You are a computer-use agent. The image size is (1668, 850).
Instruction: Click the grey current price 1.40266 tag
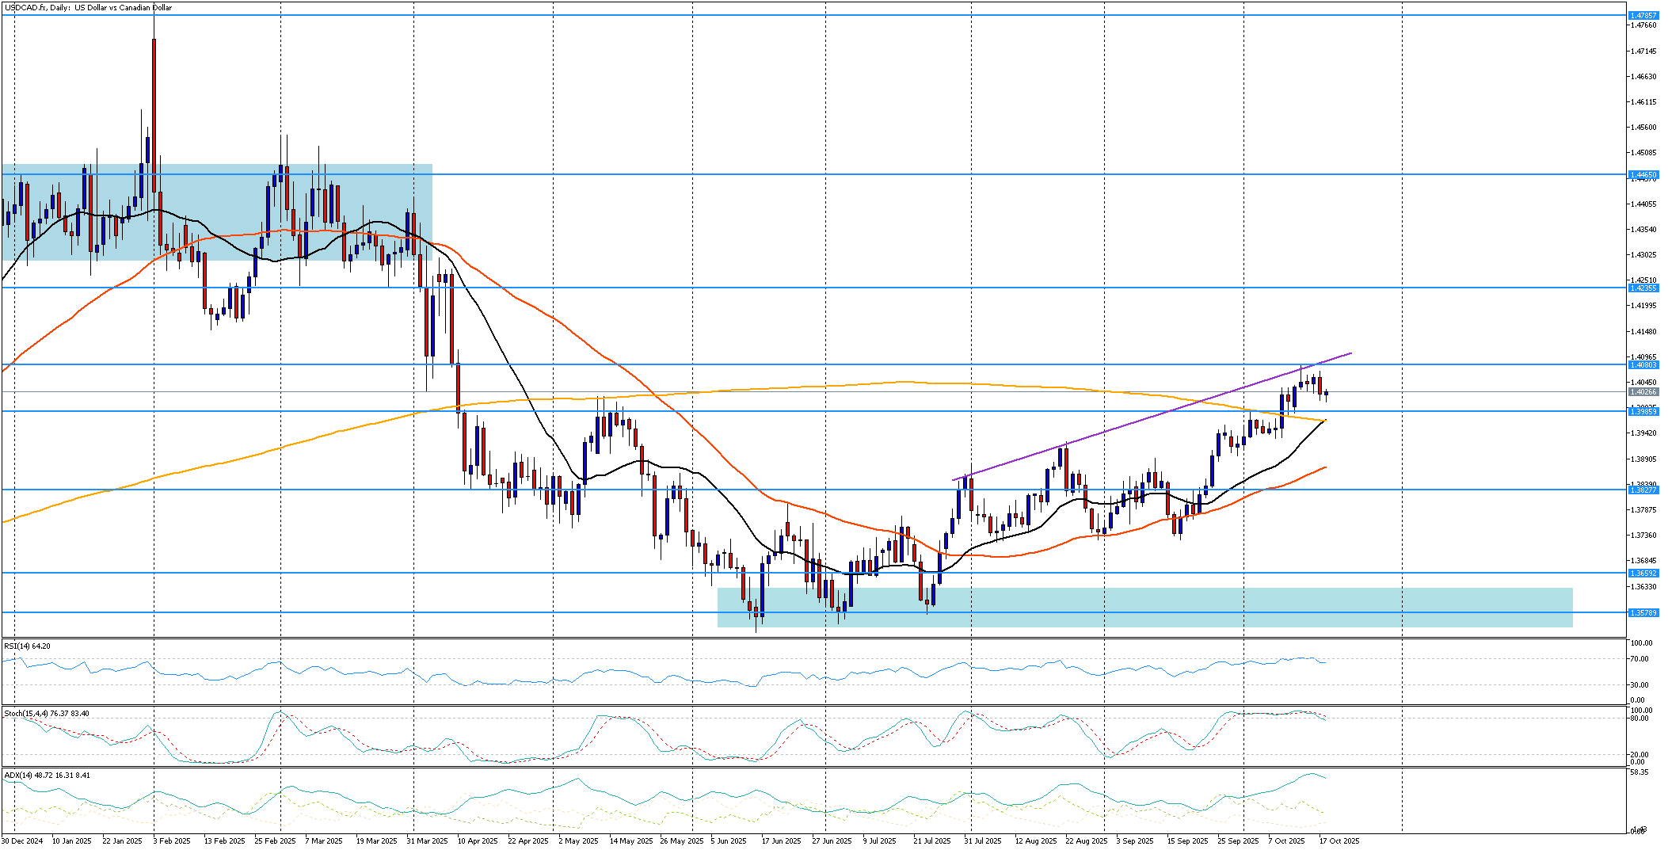[1643, 392]
